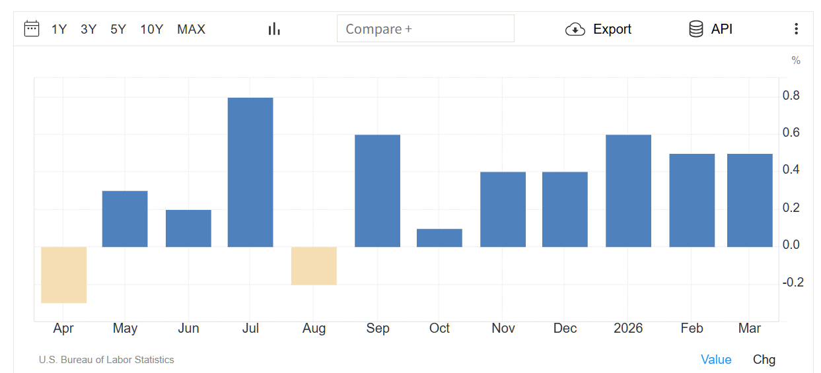This screenshot has height=373, width=821.
Task: Open the three-dot more options menu
Action: tap(796, 29)
